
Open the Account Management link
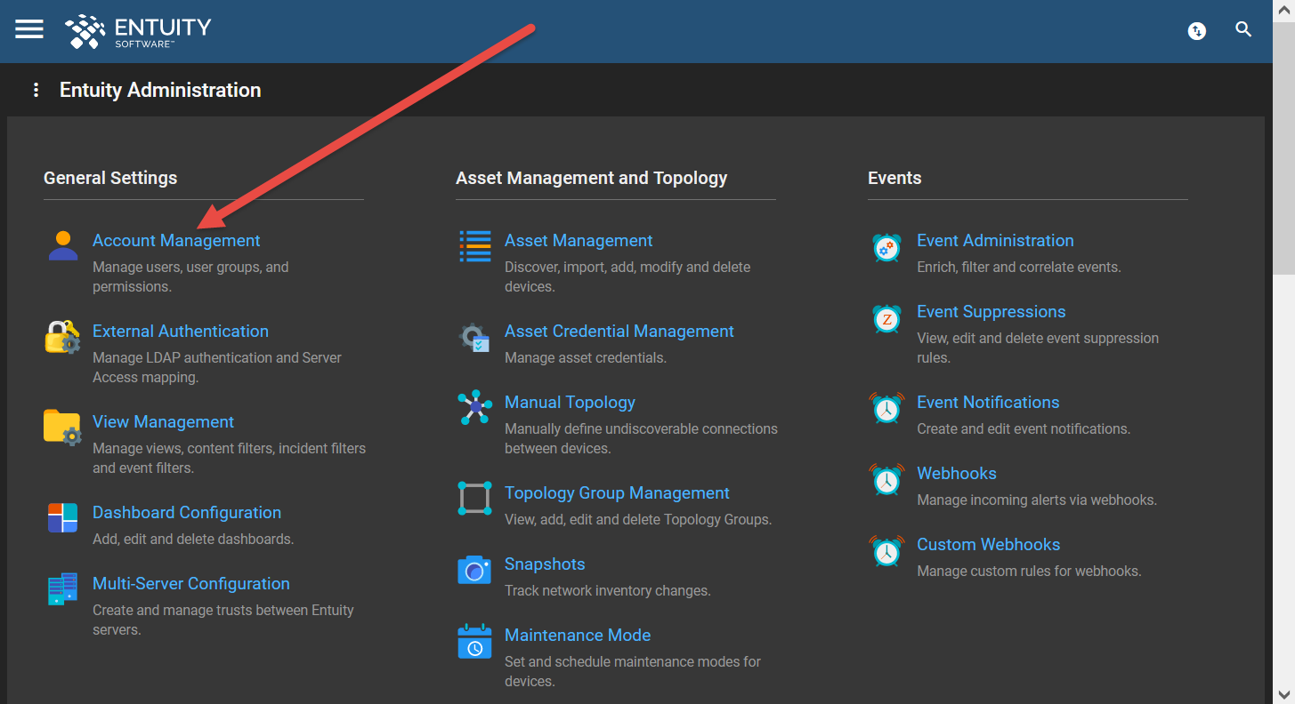click(176, 241)
